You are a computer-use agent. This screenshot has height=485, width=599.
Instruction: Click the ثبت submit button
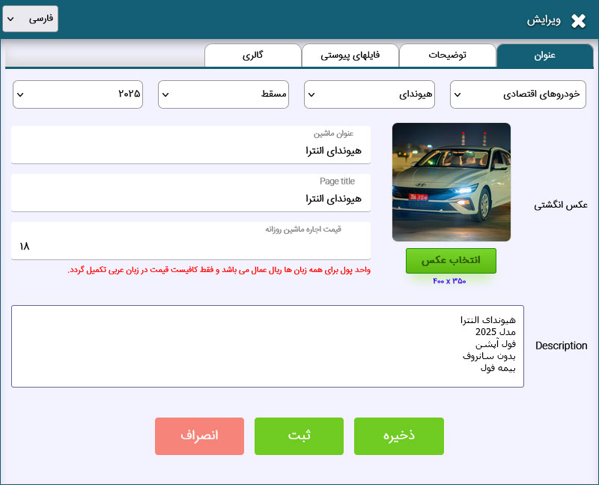click(x=299, y=436)
